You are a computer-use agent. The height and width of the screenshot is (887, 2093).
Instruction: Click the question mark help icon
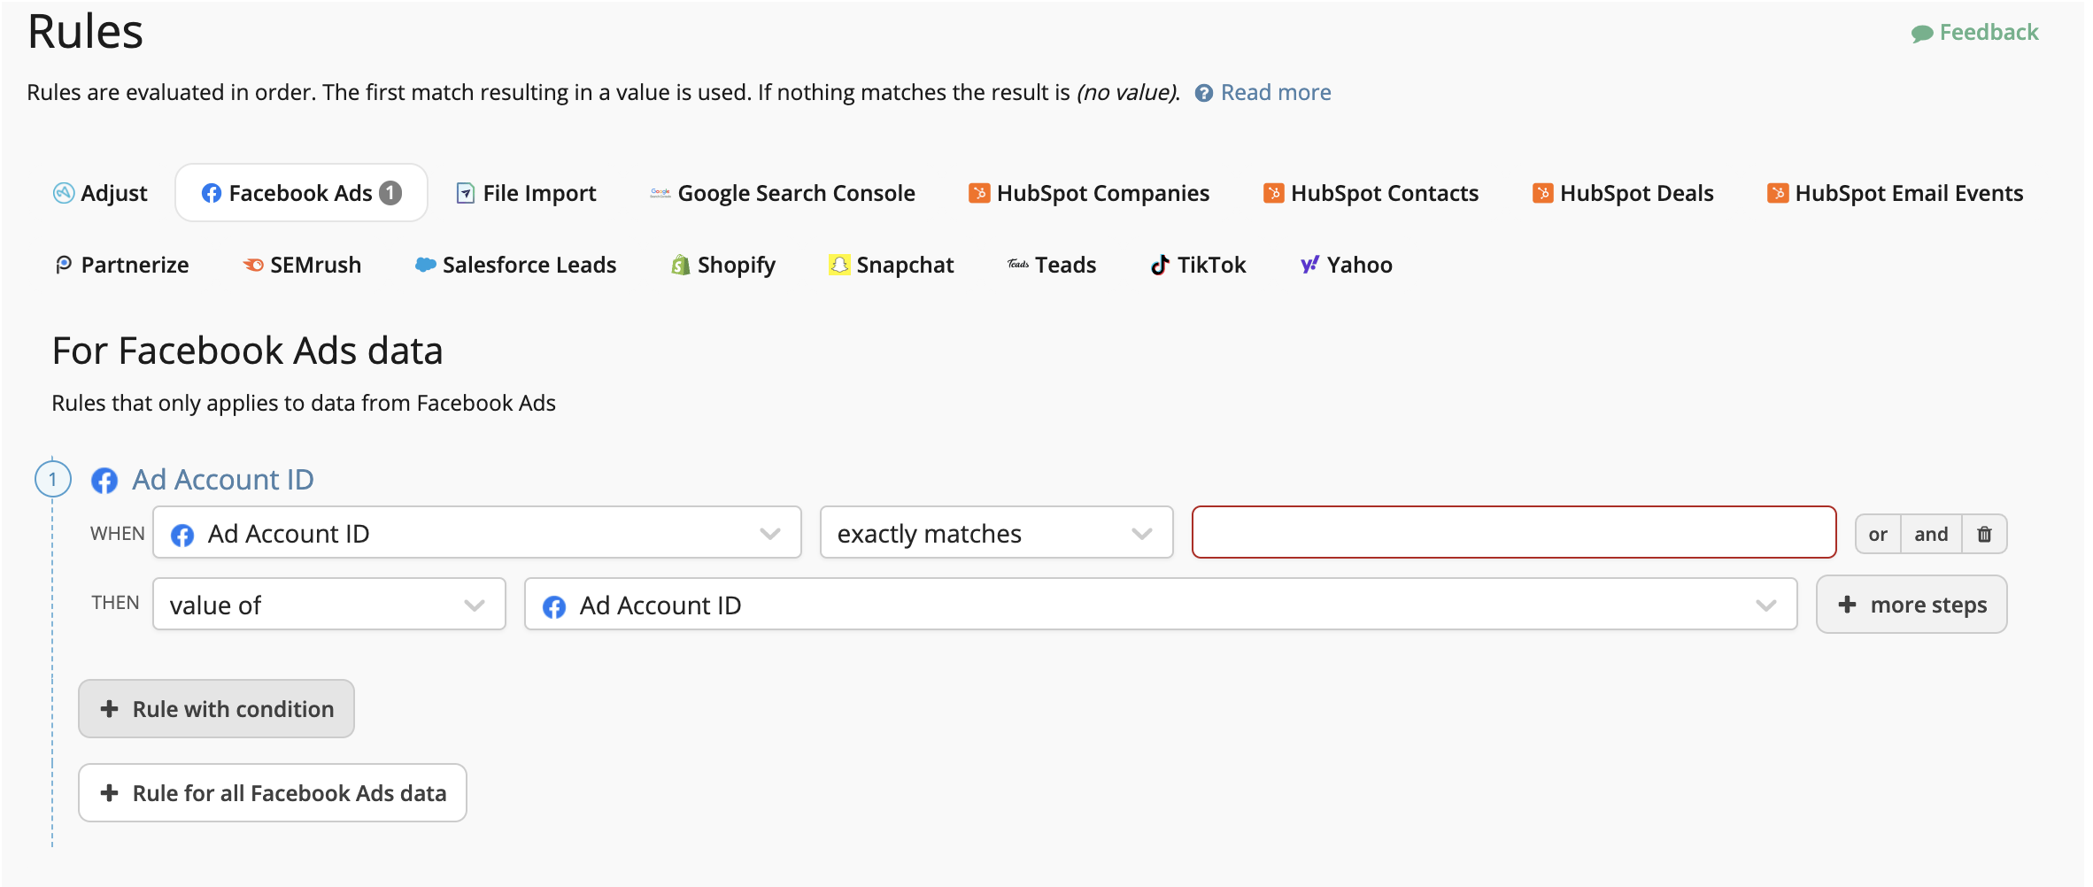(x=1203, y=93)
